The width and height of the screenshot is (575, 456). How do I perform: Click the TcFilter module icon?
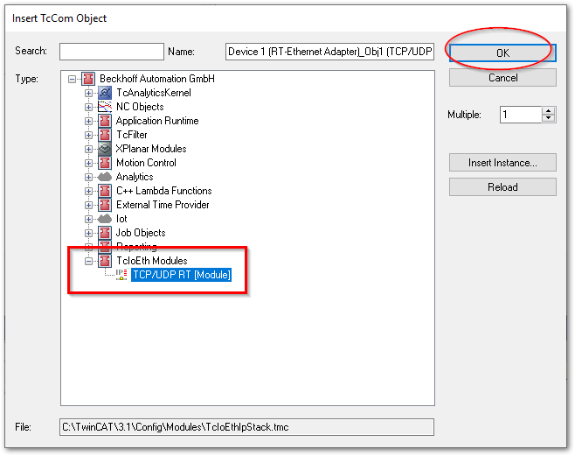(x=105, y=135)
